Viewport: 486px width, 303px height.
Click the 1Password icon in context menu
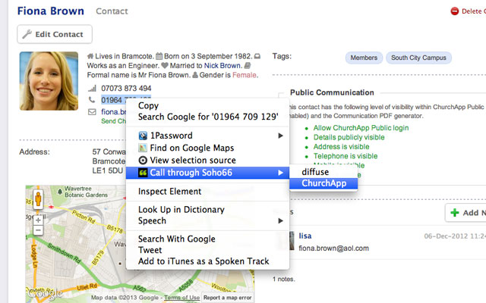pos(142,136)
